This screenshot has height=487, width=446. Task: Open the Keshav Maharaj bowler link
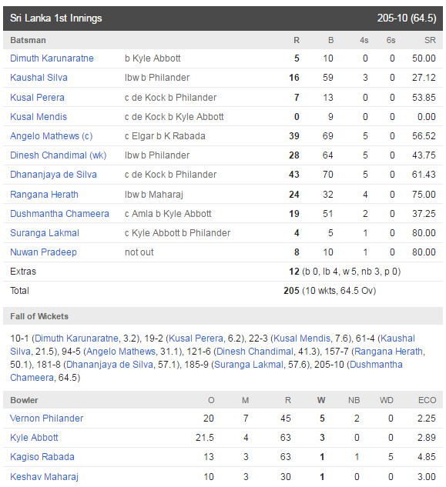pyautogui.click(x=44, y=477)
